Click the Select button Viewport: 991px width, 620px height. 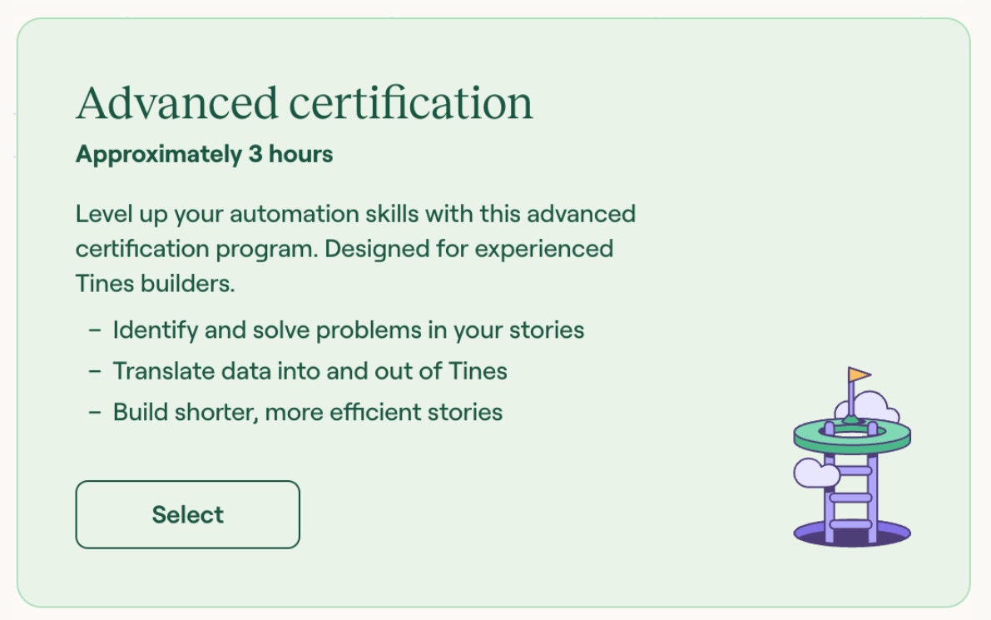click(187, 514)
